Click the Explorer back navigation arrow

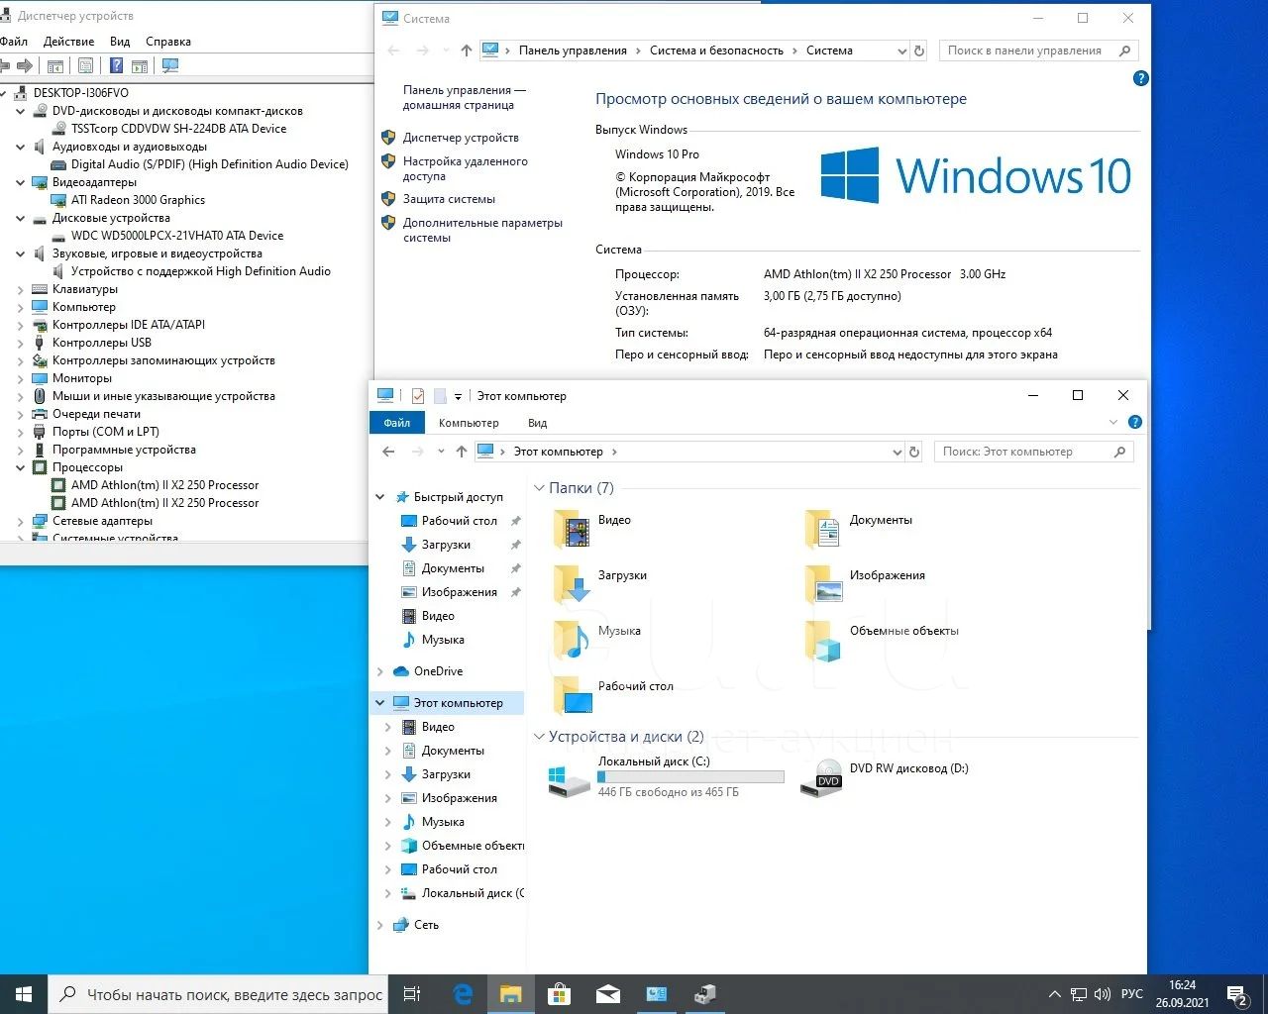(389, 452)
